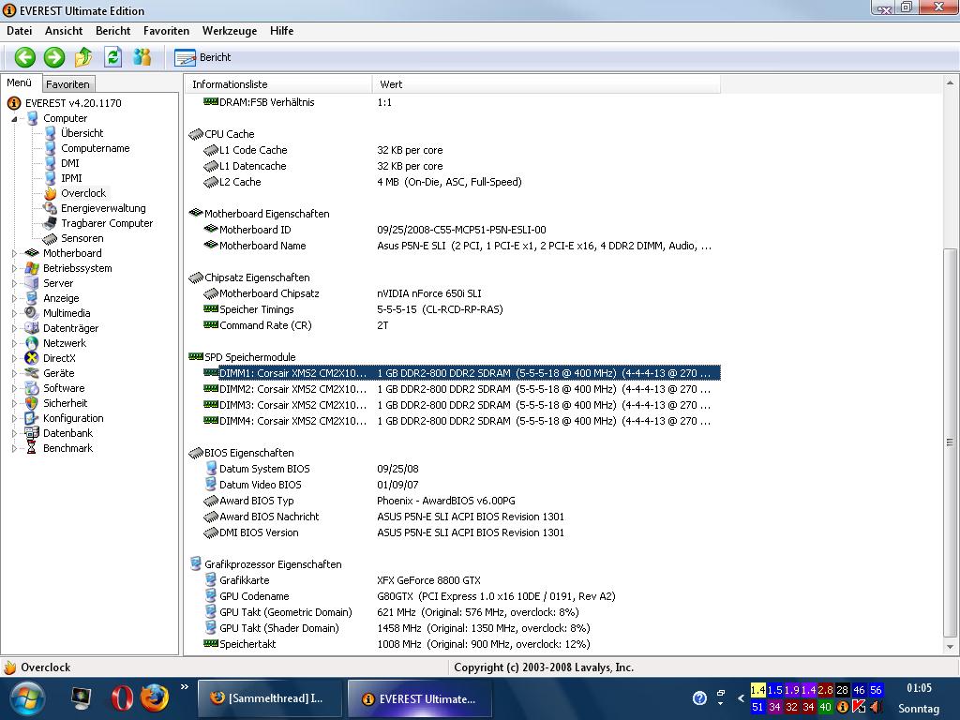Click the tray volume speaker icon
Screen dimensions: 960x720
877,707
